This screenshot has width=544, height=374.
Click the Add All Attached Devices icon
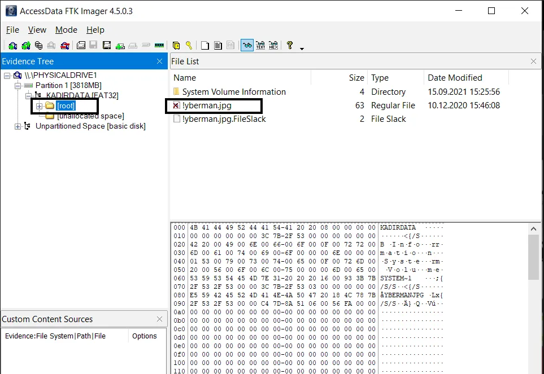(25, 45)
